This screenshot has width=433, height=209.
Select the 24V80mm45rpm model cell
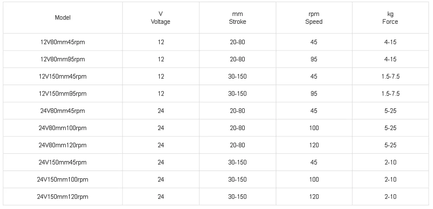[63, 111]
